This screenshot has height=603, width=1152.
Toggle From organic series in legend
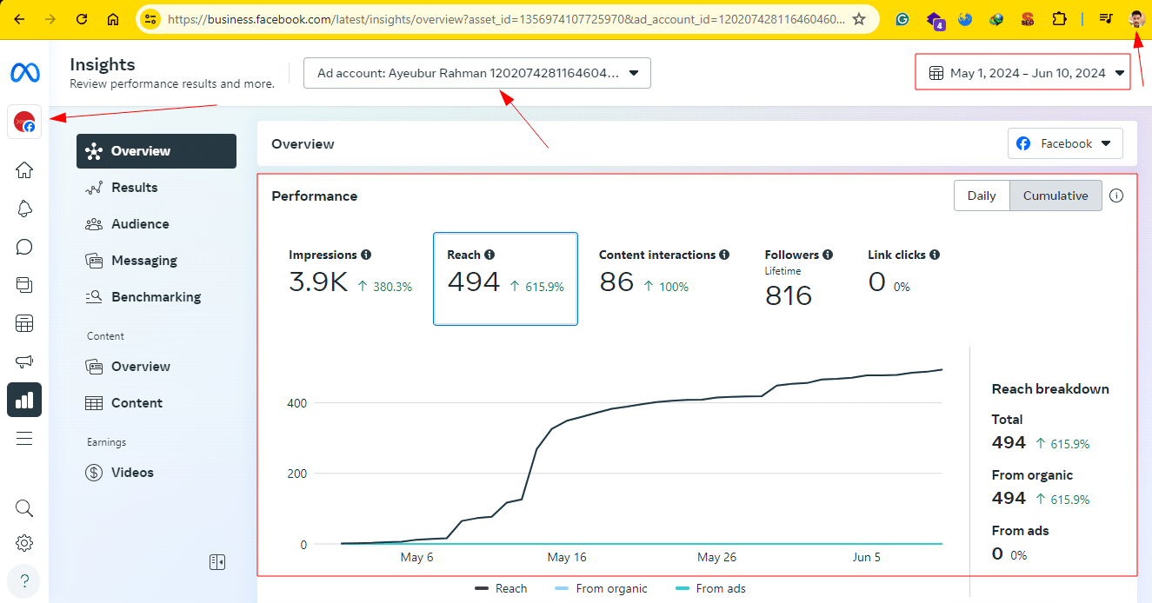[x=601, y=588]
